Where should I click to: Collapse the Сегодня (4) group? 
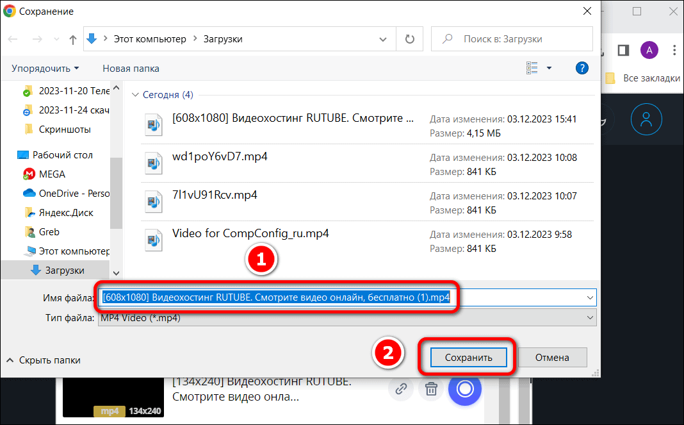(135, 95)
